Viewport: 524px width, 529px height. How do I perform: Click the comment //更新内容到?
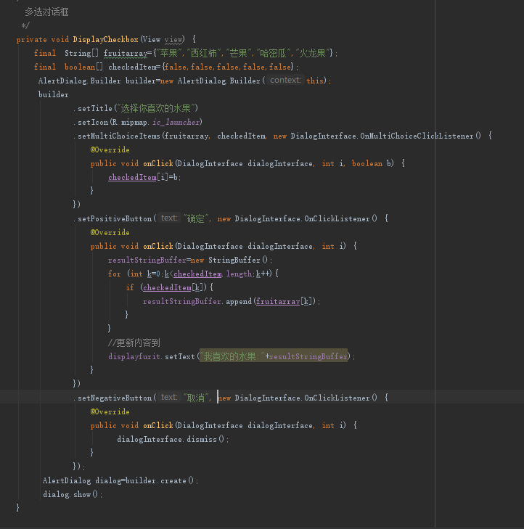(134, 343)
